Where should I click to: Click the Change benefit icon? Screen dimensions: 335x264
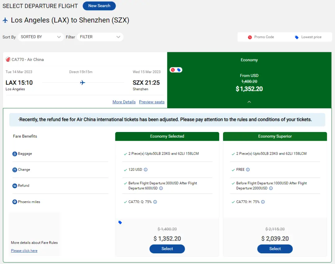point(15,170)
